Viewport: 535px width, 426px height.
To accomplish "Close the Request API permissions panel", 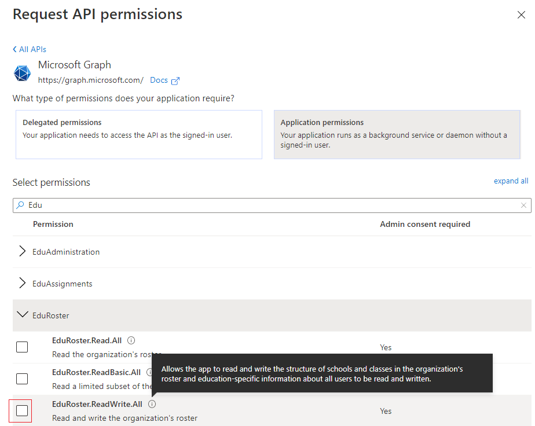I will click(521, 15).
